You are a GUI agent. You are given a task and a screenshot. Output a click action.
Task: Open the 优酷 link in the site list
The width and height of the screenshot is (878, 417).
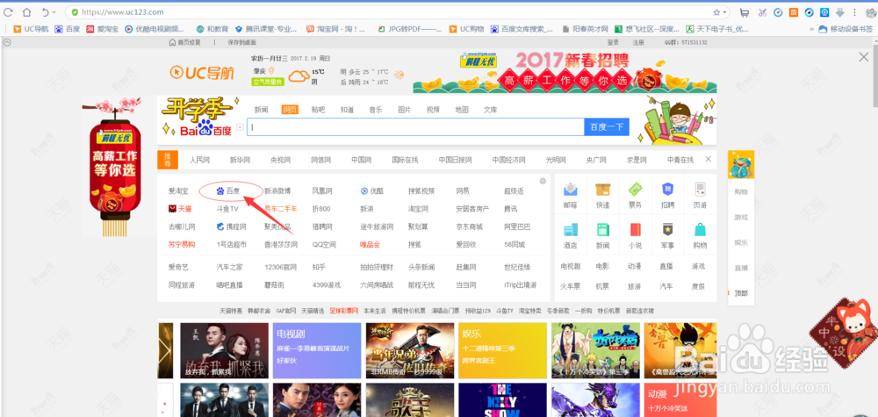371,191
